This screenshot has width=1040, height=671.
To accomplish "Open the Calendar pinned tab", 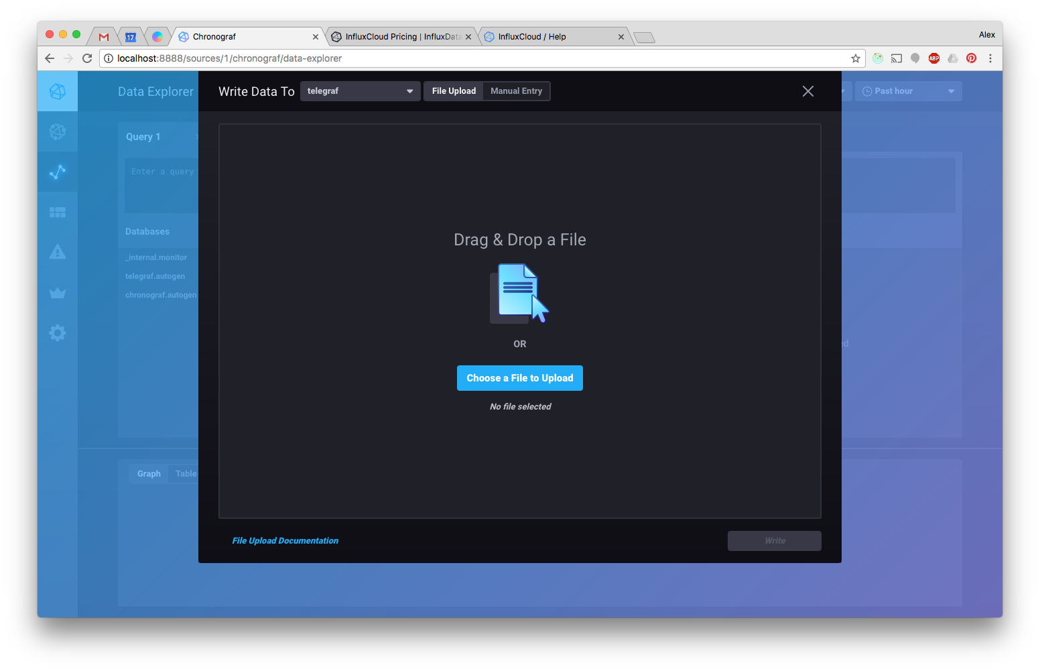I will tap(131, 37).
